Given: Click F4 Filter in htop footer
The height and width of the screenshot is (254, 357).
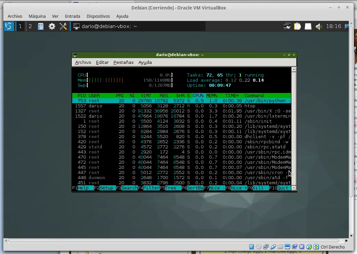Looking at the screenshot, I should click(x=148, y=188).
